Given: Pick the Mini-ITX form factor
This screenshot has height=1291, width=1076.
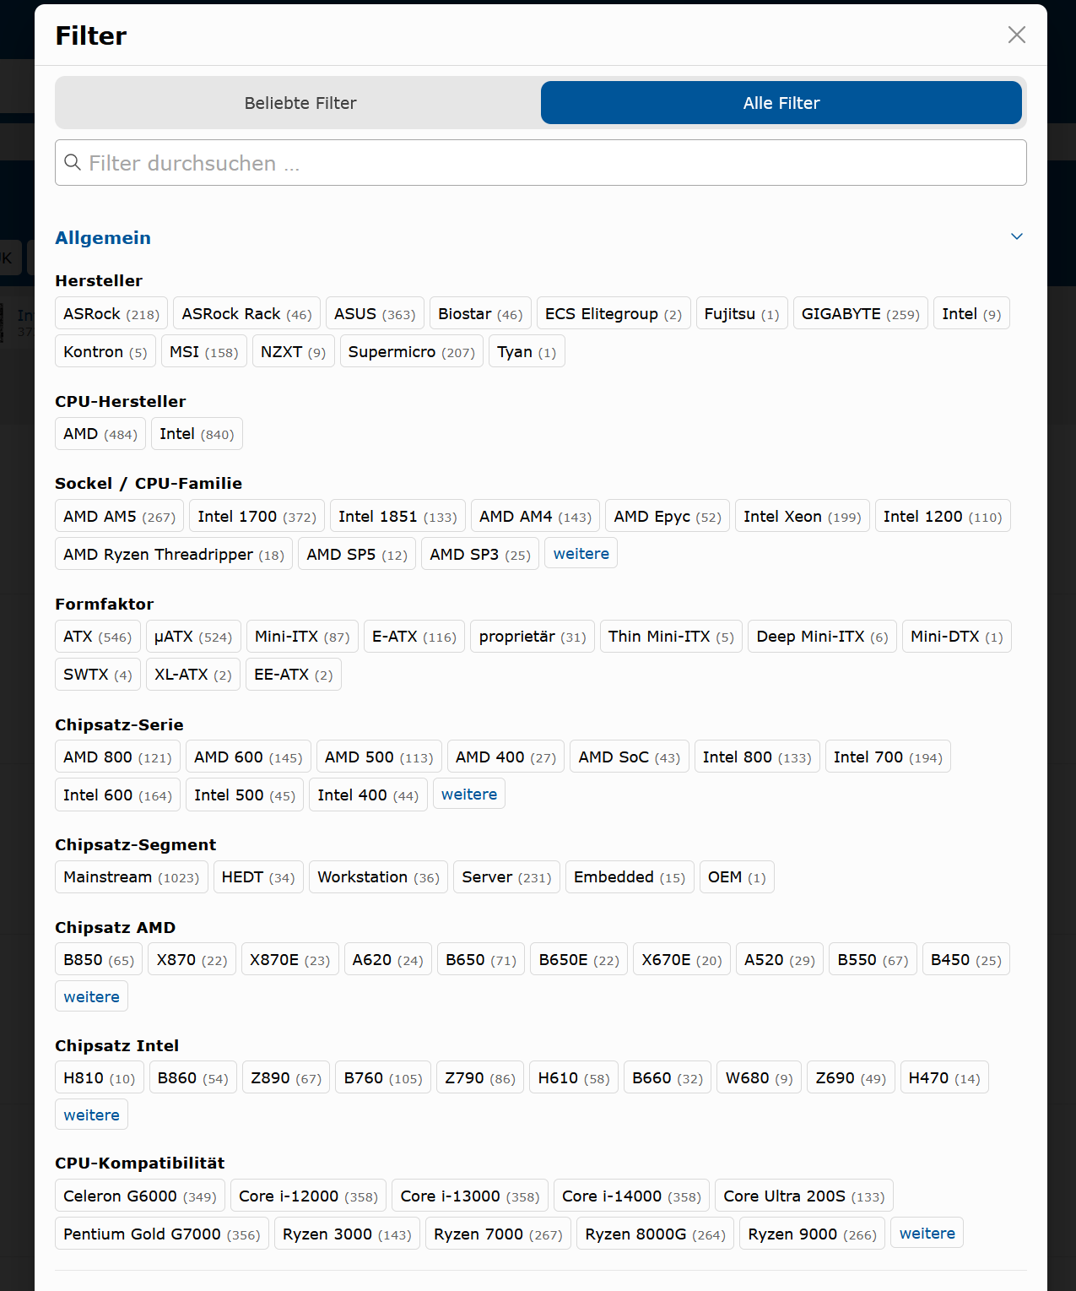Looking at the screenshot, I should pyautogui.click(x=302, y=636).
